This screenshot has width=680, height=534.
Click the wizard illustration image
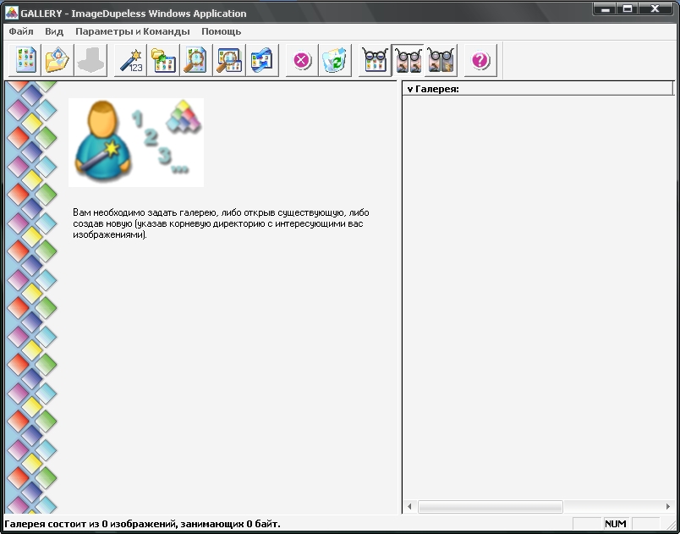136,142
